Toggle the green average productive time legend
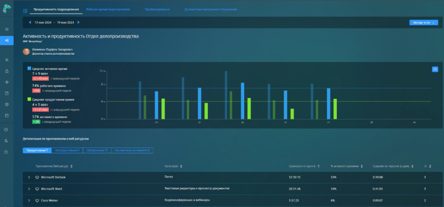This screenshot has height=207, width=444. 29,99
